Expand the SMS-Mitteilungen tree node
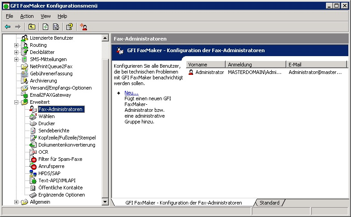Screen dimensions: 351x217 [16, 60]
